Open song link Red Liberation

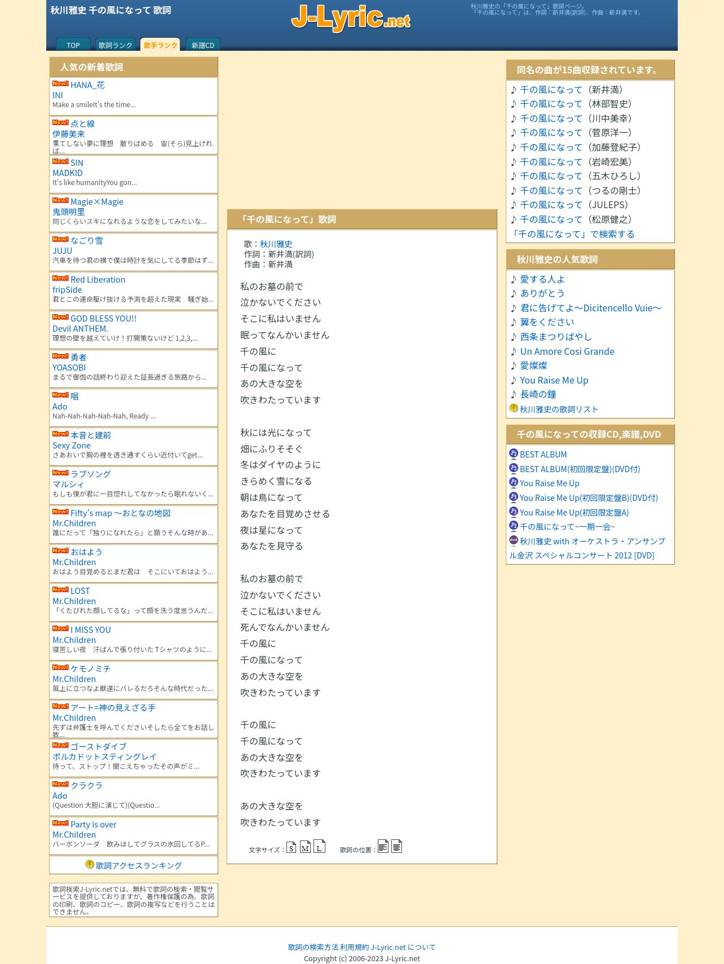click(98, 280)
